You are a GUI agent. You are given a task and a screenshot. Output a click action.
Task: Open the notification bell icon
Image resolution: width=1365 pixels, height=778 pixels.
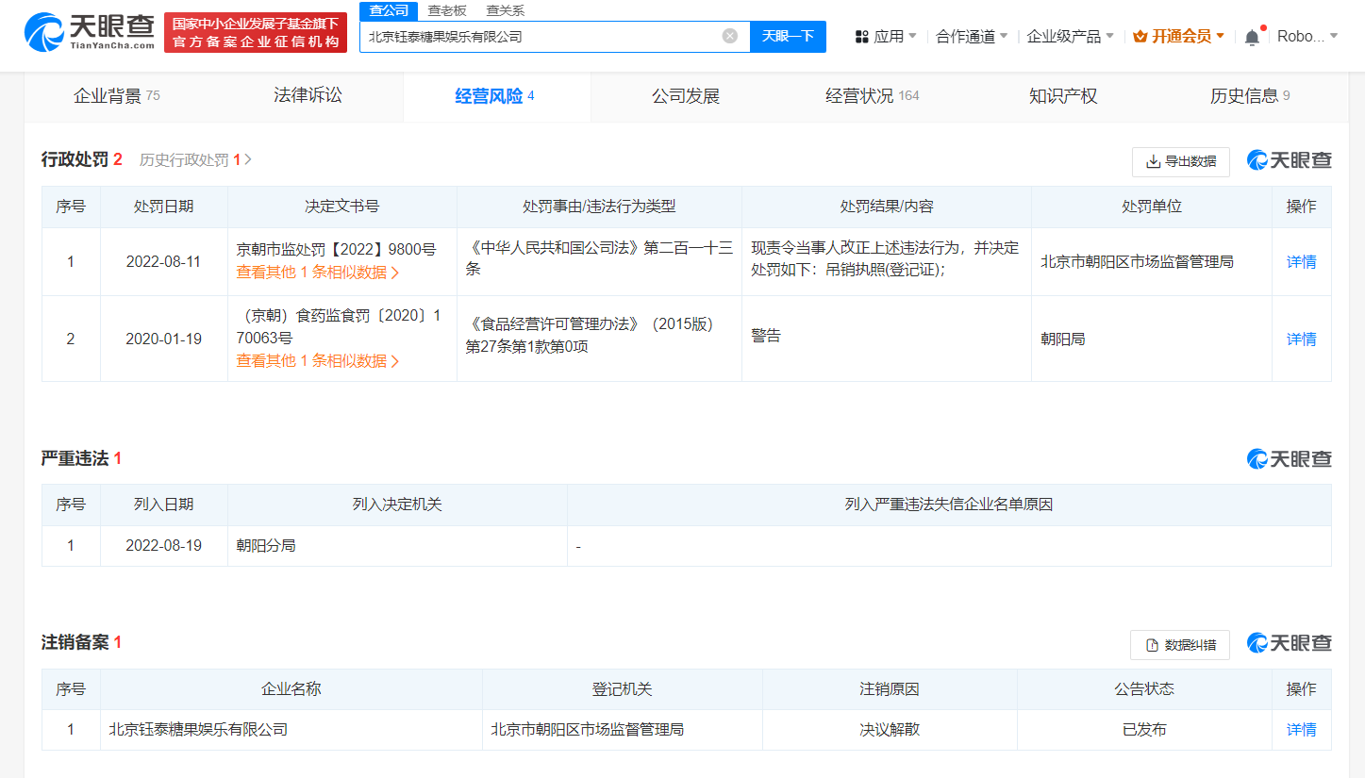[x=1253, y=35]
